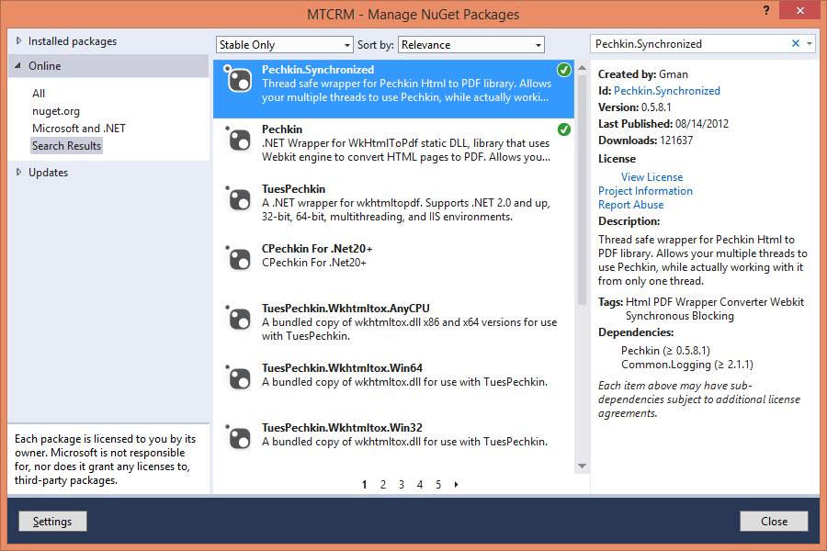Screen dimensions: 827x551
Task: Select TuesPechkin.Wkhtmltox.Win32 package title
Action: coord(343,427)
